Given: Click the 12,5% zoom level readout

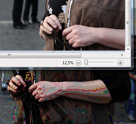Looking at the screenshot, I should coord(68,63).
